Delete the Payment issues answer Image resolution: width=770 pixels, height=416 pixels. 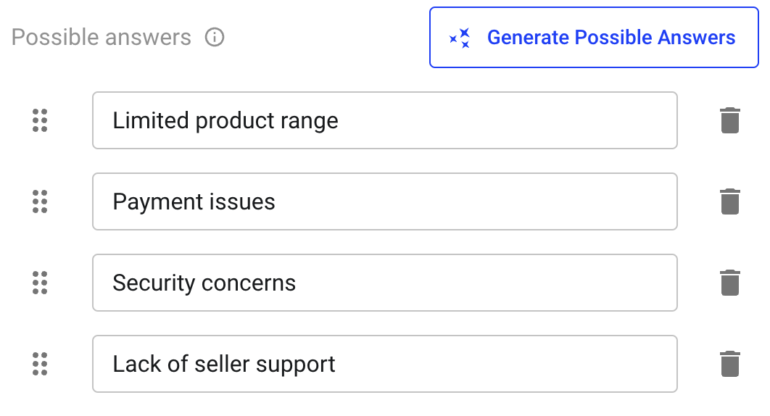click(730, 201)
